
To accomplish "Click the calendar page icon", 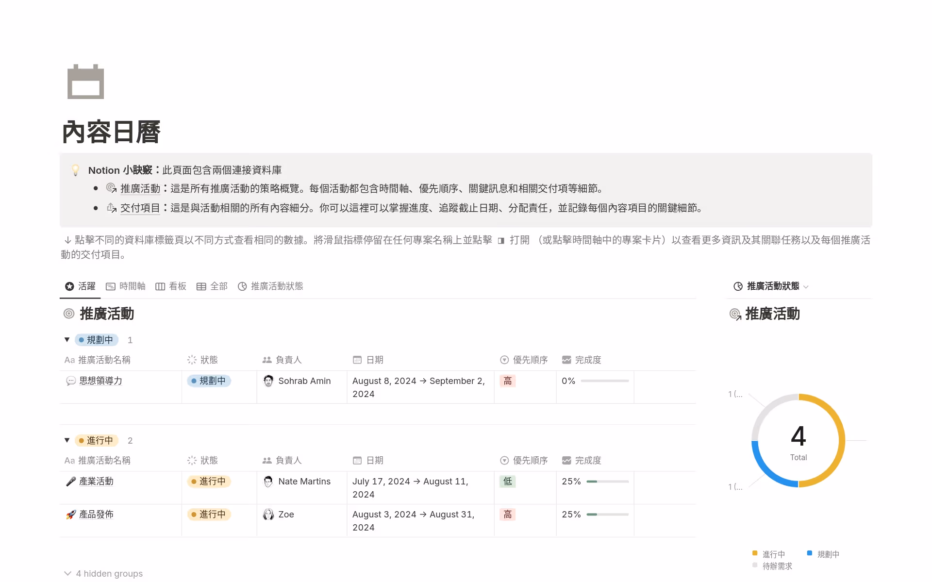I will coord(85,82).
